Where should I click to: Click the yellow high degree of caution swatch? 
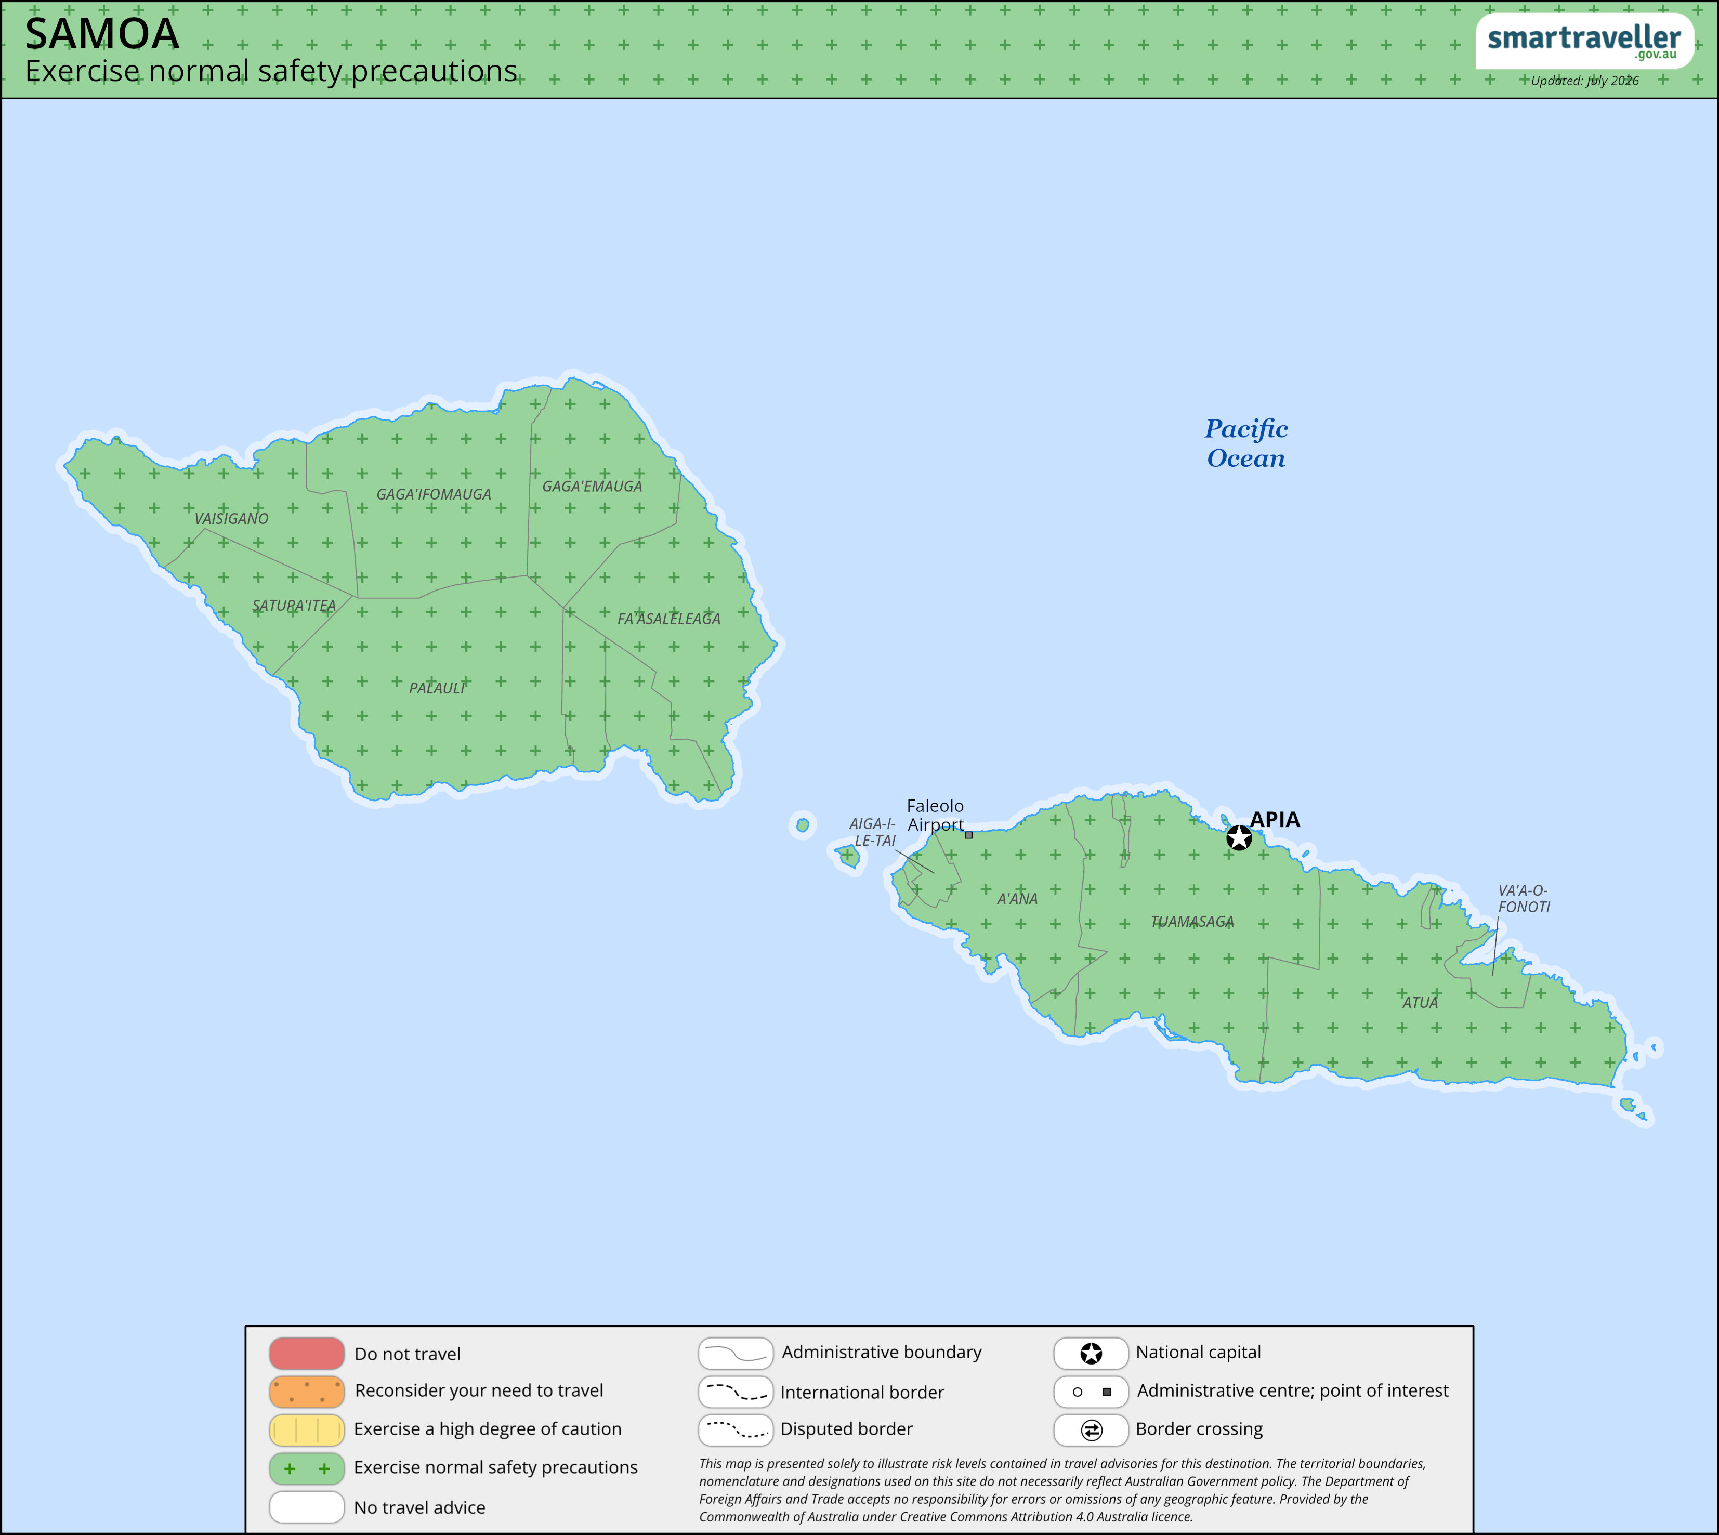[x=307, y=1431]
